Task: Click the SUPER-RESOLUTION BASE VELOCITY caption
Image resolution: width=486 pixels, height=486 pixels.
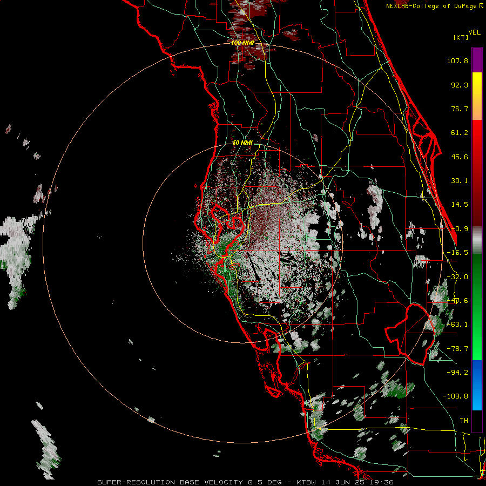Action: coord(170,482)
